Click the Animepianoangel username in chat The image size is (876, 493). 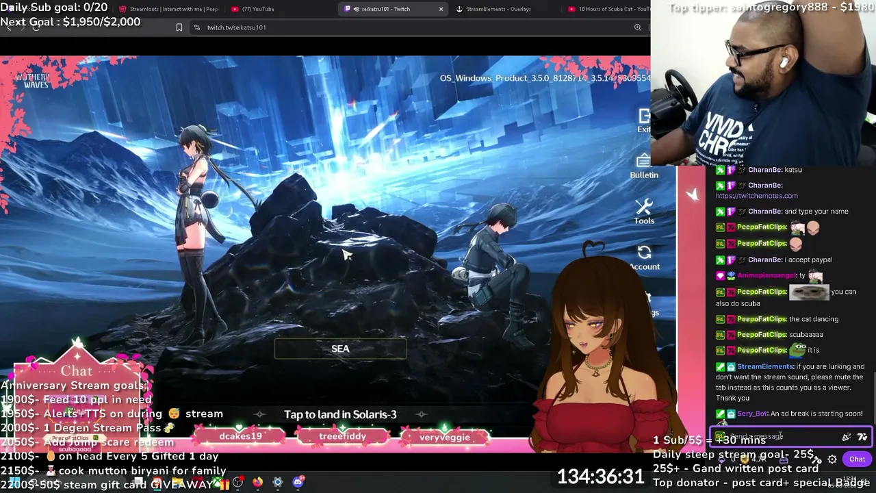click(x=766, y=275)
